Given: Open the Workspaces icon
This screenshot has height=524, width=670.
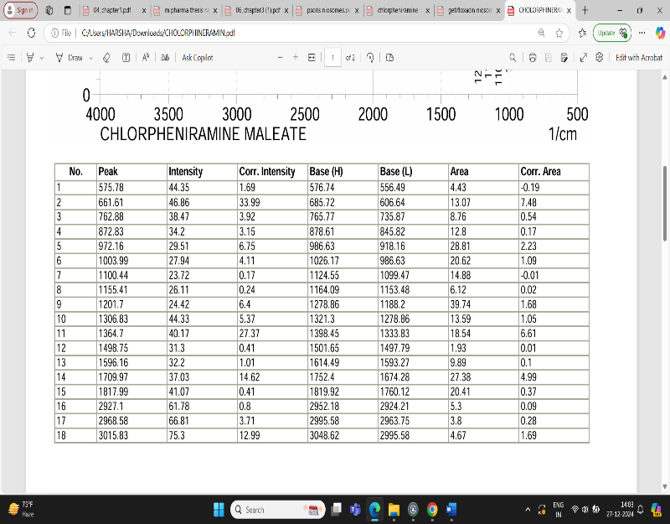Looking at the screenshot, I should click(49, 10).
